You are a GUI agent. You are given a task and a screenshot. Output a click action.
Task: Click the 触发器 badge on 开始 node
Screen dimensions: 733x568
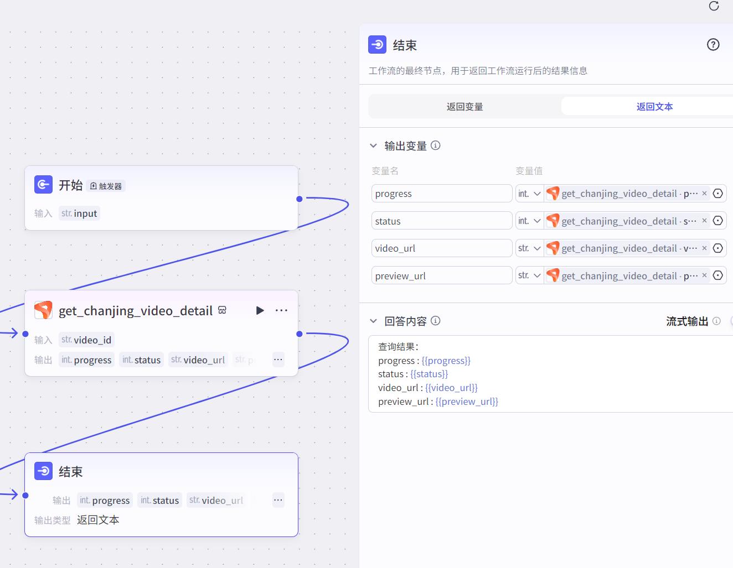coord(106,186)
